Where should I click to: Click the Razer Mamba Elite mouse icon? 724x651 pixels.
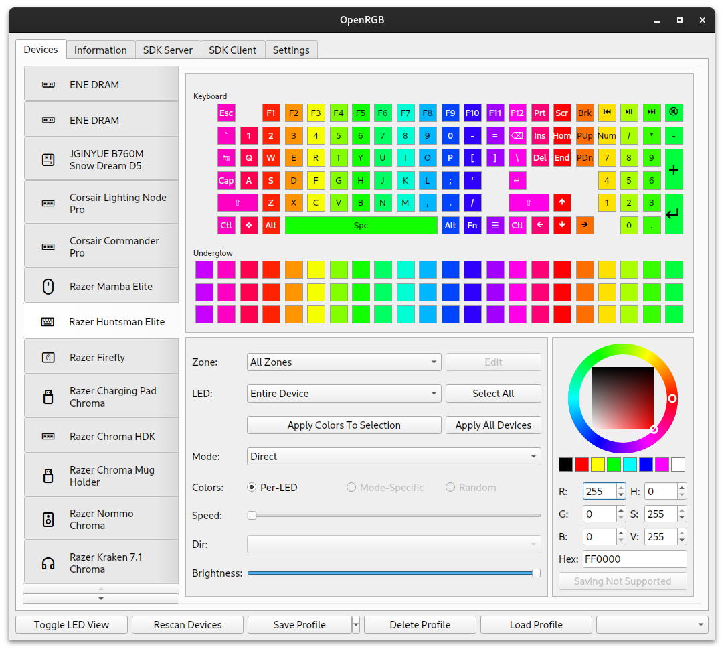pyautogui.click(x=47, y=286)
